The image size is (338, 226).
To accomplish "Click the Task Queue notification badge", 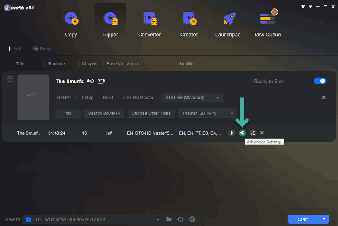I will tap(274, 12).
